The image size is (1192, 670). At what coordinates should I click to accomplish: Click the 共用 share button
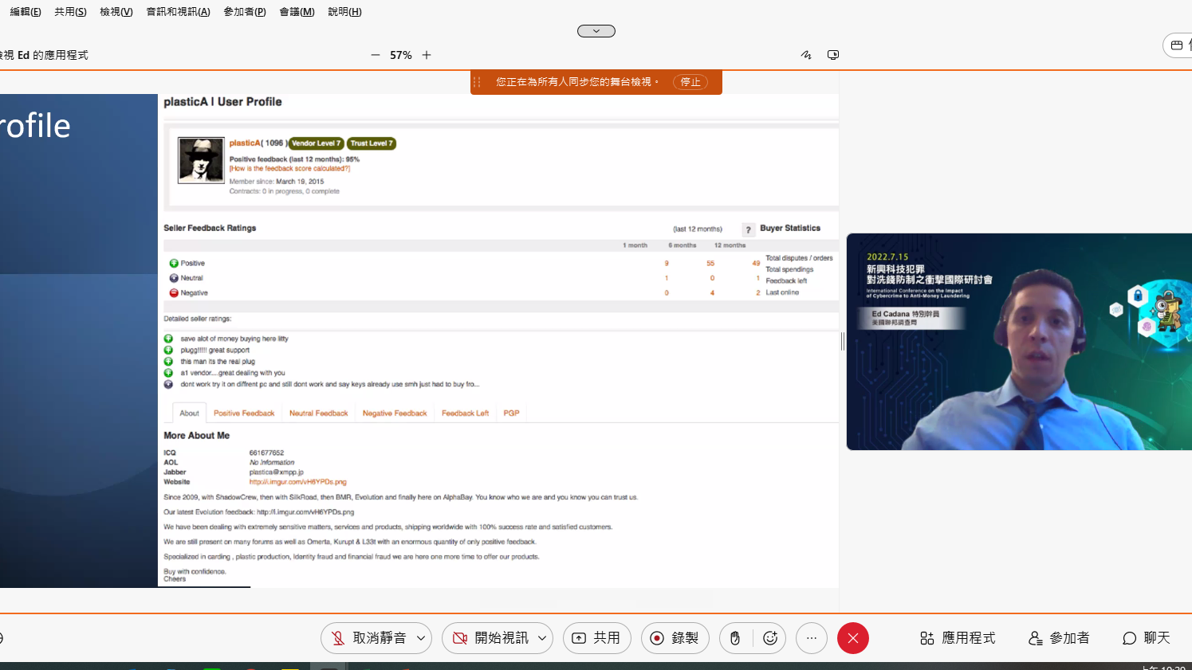[x=596, y=638]
